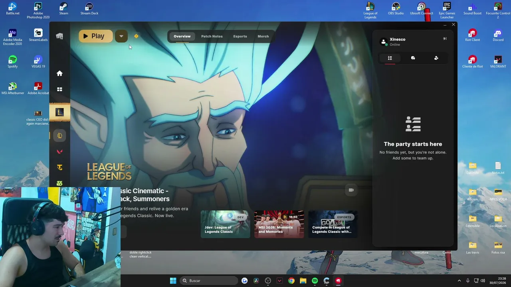
Task: Select the Las travis folder on the desktop
Action: pos(472,248)
